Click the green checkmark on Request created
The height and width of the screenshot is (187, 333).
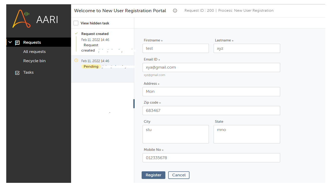pyautogui.click(x=76, y=34)
